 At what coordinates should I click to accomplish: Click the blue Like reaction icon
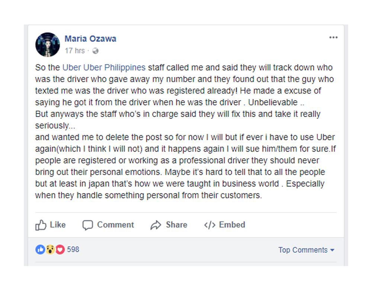40,250
